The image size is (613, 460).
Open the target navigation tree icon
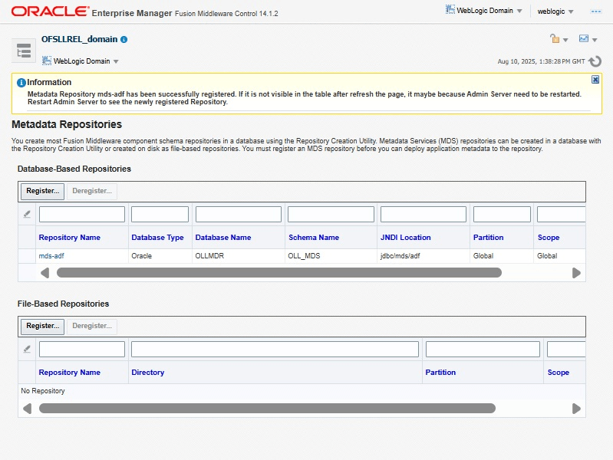24,51
